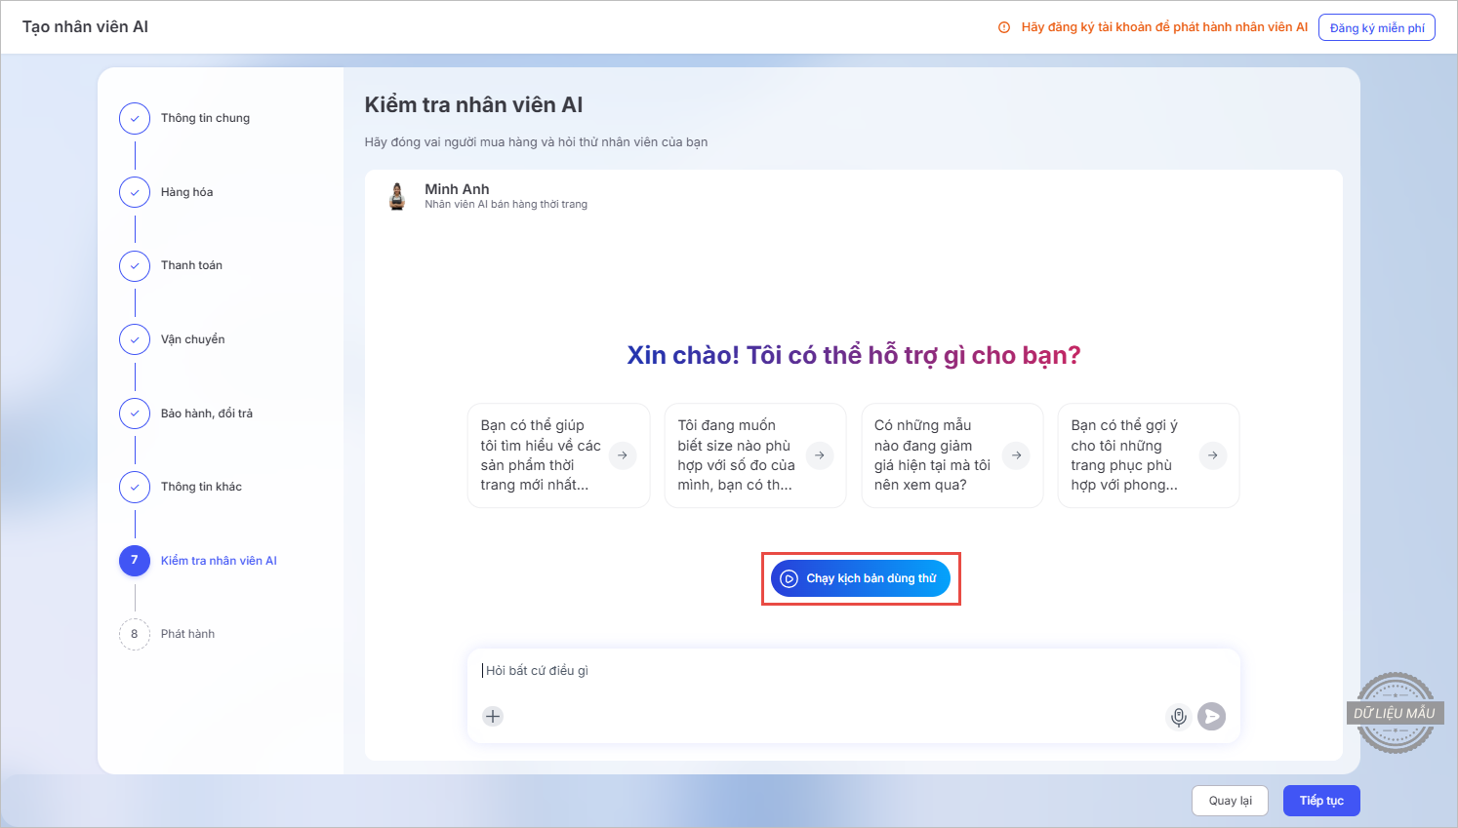The image size is (1458, 828).
Task: Click arrow on 'biết size nào phù hợp' suggestion
Action: pyautogui.click(x=820, y=455)
